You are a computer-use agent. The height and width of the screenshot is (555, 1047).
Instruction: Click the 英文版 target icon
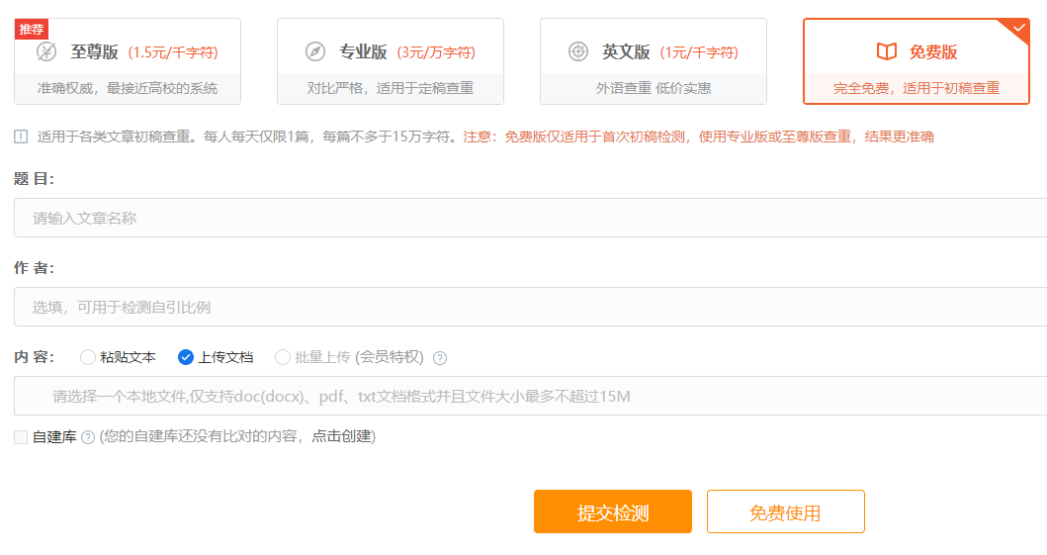[x=578, y=51]
